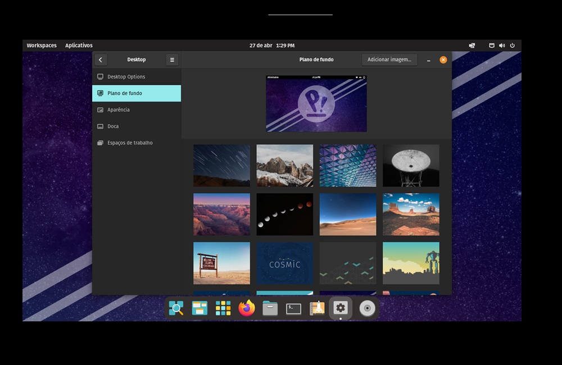Open the clock and calendar in top panel
Screen dimensions: 562x365
click(272, 45)
